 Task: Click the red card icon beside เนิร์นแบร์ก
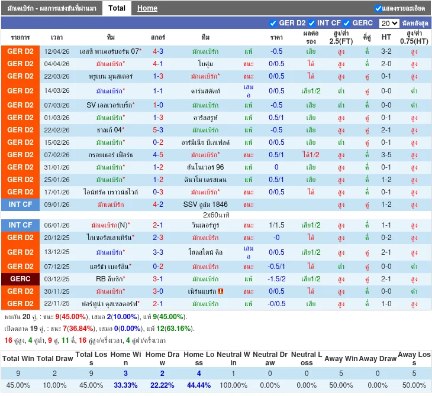[x=221, y=291]
